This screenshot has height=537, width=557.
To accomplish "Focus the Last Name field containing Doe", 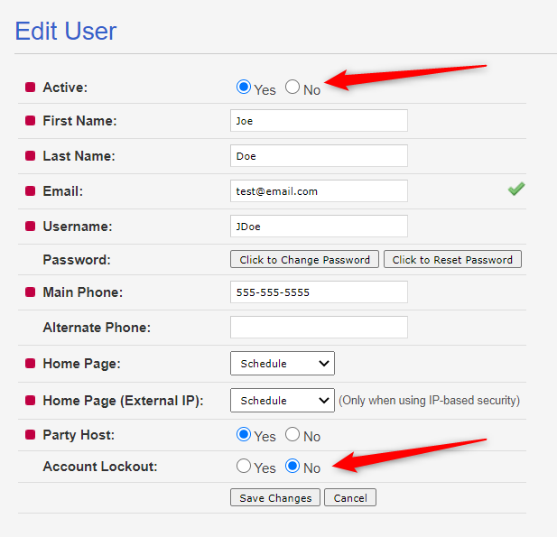I will 319,155.
